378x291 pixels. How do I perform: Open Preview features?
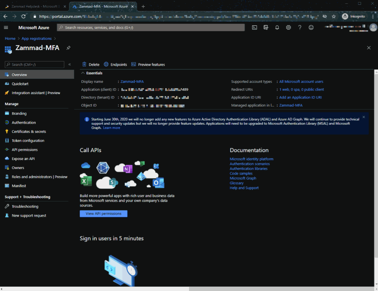[148, 64]
